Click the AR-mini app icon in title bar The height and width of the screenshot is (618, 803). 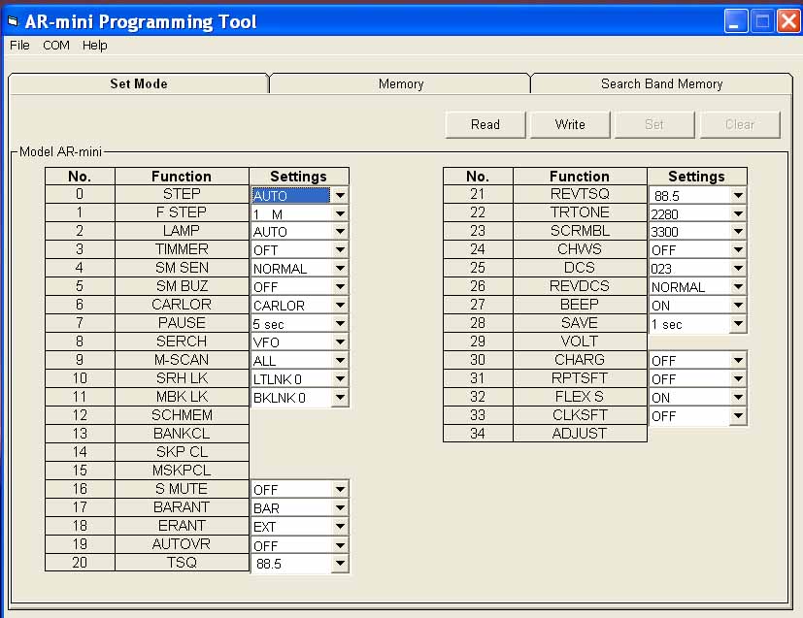point(13,21)
